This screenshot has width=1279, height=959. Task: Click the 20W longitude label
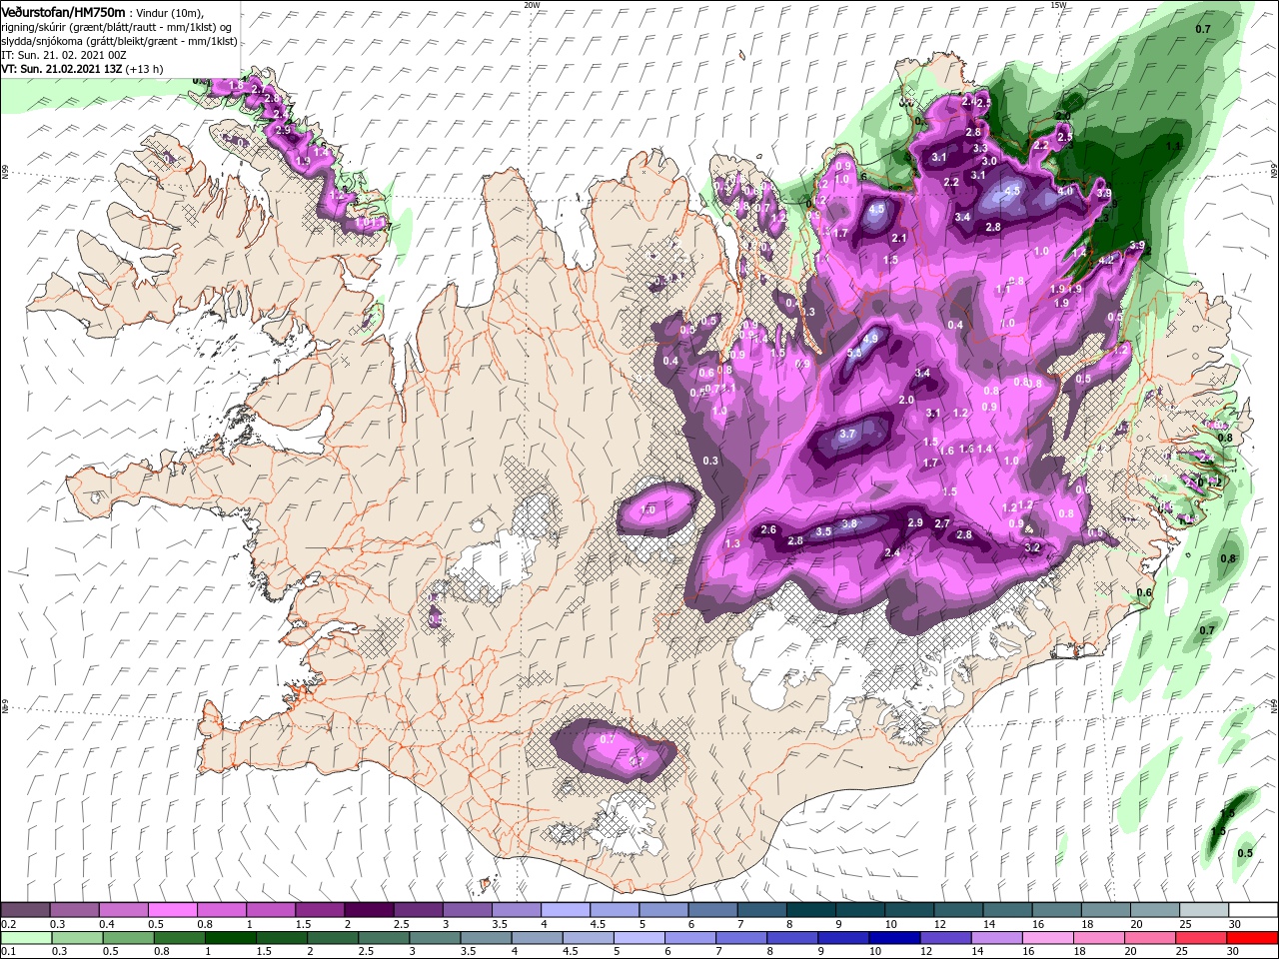click(x=532, y=5)
